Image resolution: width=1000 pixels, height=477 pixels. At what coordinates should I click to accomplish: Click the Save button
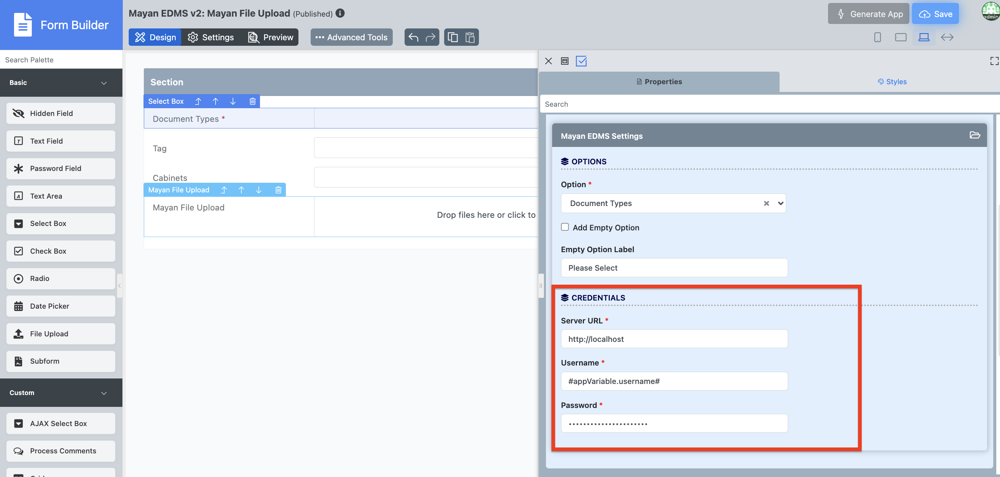coord(935,14)
